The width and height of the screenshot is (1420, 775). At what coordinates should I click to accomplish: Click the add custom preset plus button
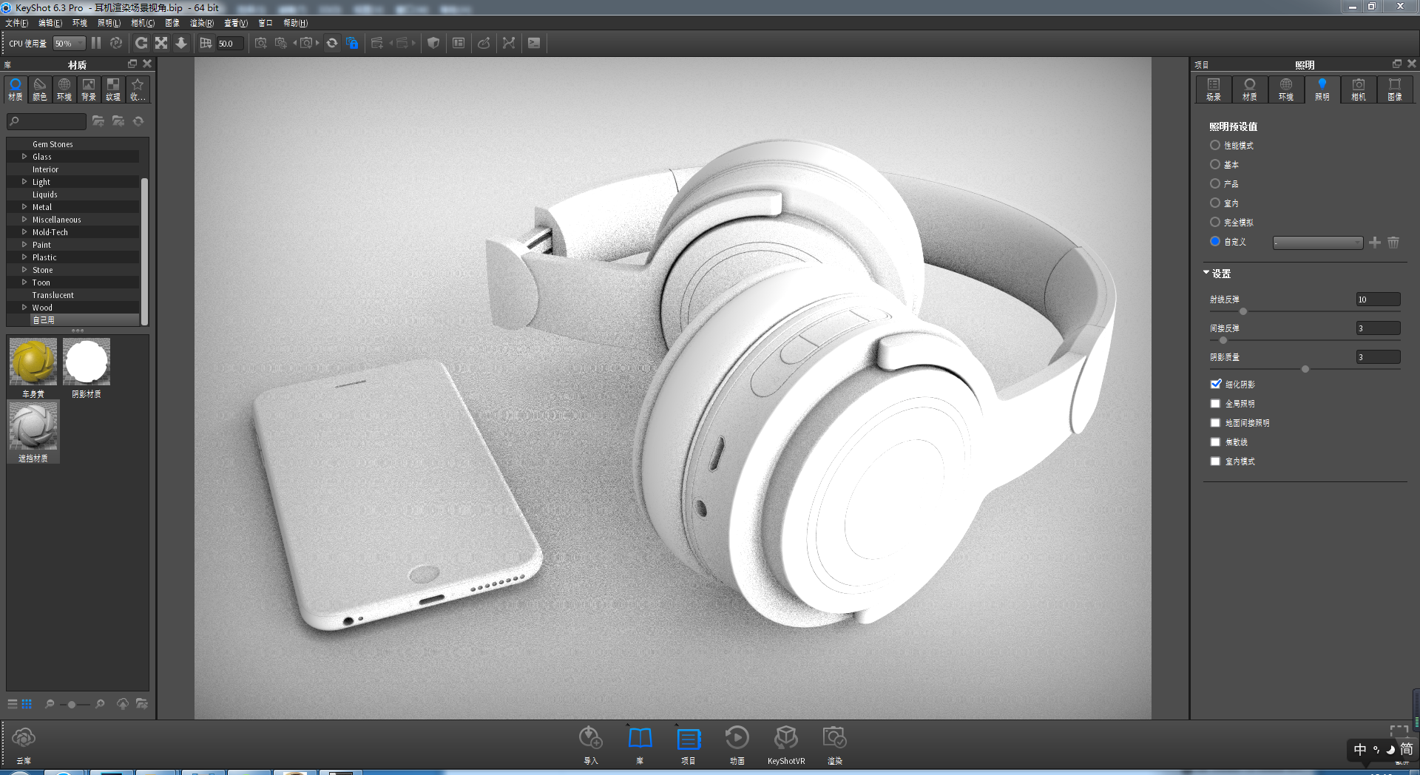[1375, 242]
